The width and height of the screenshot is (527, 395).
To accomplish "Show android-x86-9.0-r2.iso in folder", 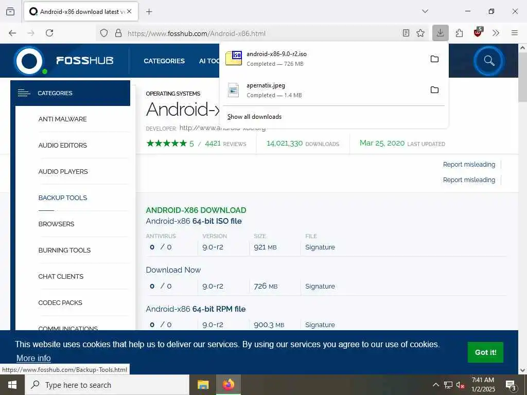I will (x=434, y=59).
